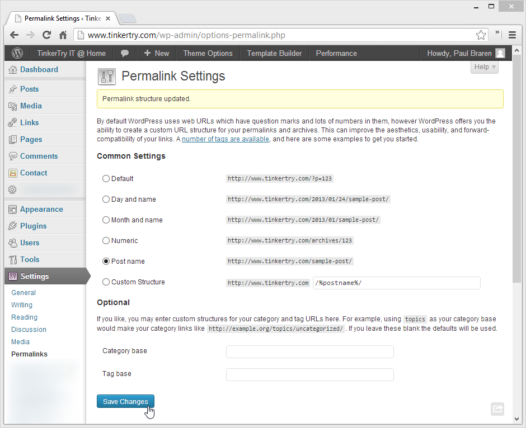526x428 pixels.
Task: Select the Post name radio button
Action: click(106, 261)
